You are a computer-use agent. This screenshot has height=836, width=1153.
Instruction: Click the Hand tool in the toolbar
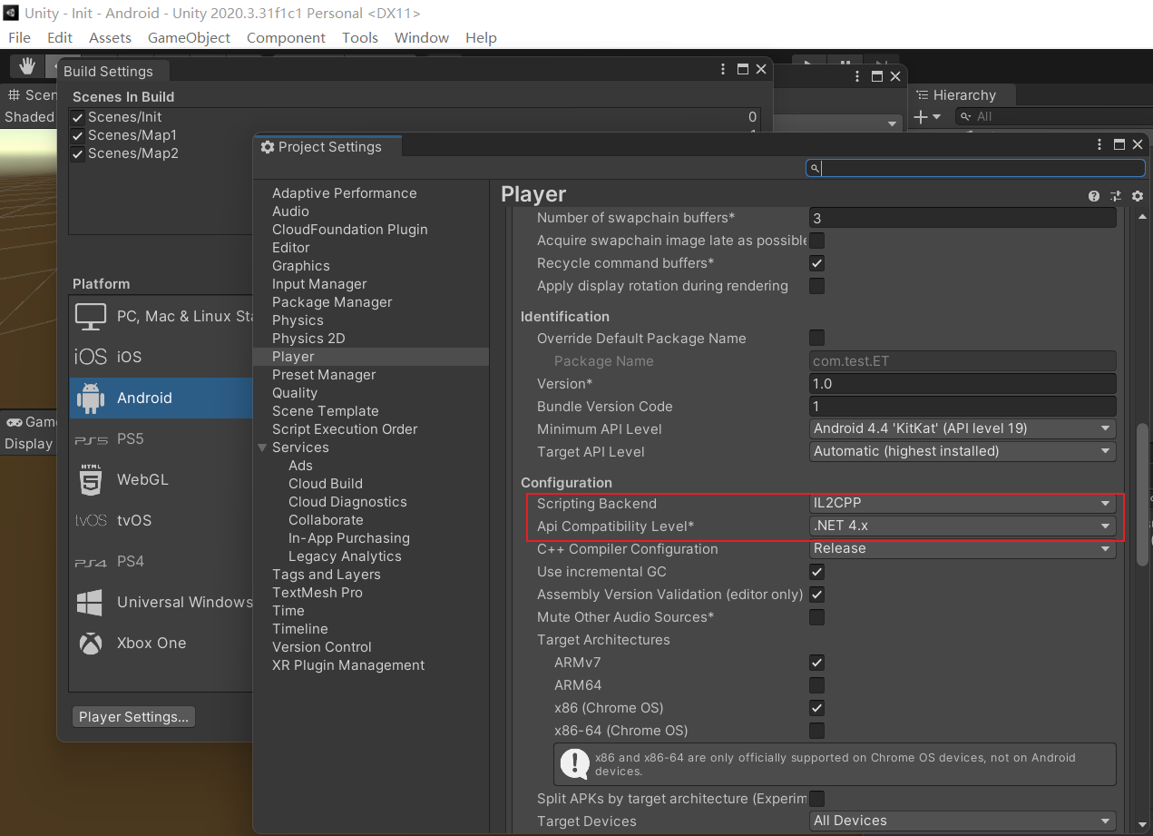26,65
